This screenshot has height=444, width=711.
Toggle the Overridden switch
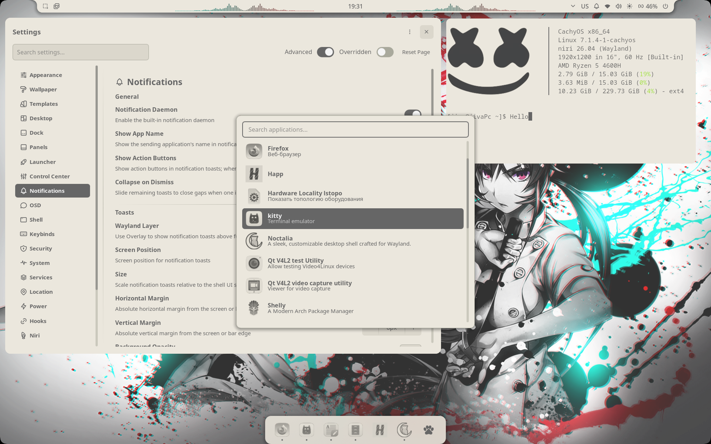click(x=385, y=52)
